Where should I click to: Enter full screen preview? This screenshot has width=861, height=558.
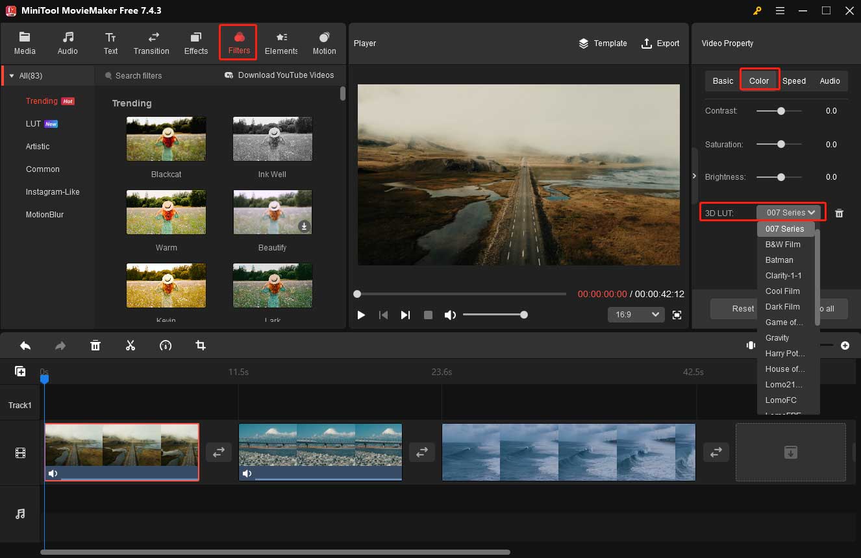click(677, 315)
